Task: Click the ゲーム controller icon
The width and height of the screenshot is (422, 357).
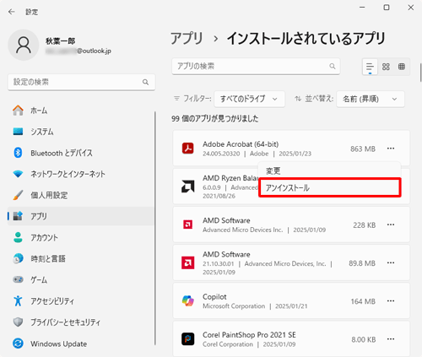Action: tap(18, 279)
